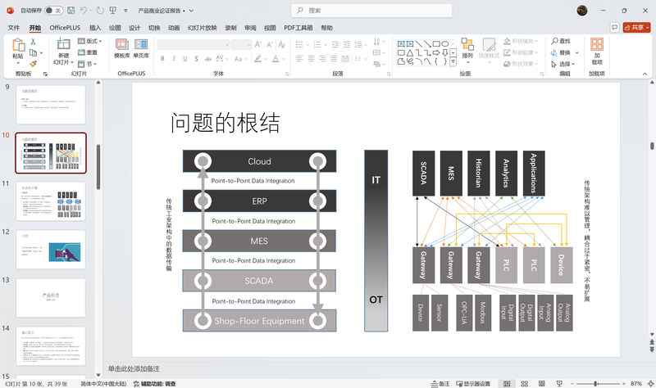Viewport: 656px width, 388px height.
Task: Expand the shapes gallery more button
Action: coord(453,62)
